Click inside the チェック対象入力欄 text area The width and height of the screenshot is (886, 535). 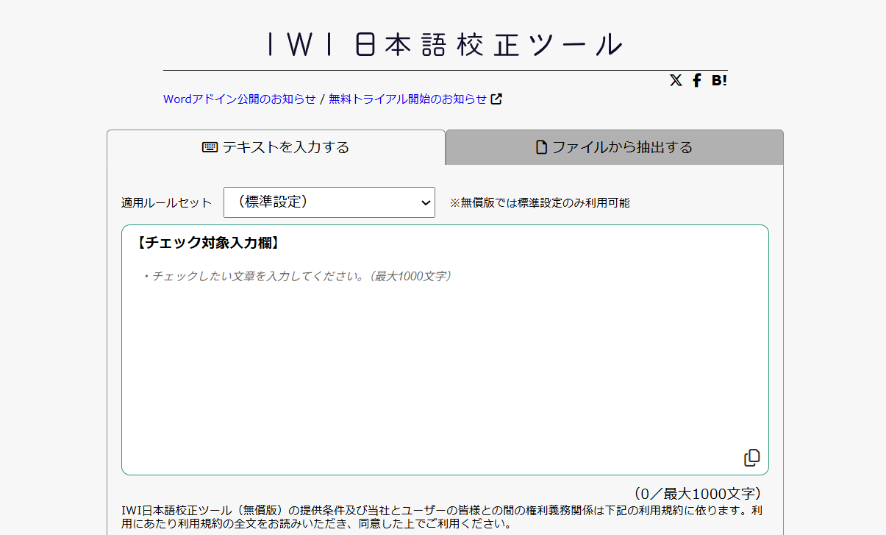[445, 350]
